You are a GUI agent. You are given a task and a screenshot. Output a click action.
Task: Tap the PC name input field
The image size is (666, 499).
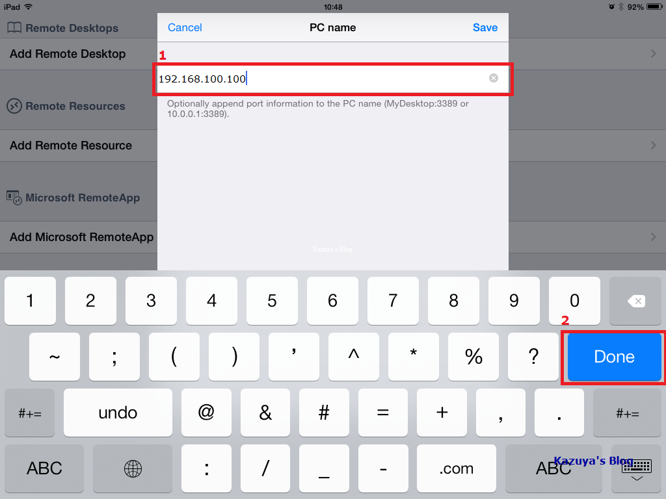tap(333, 79)
